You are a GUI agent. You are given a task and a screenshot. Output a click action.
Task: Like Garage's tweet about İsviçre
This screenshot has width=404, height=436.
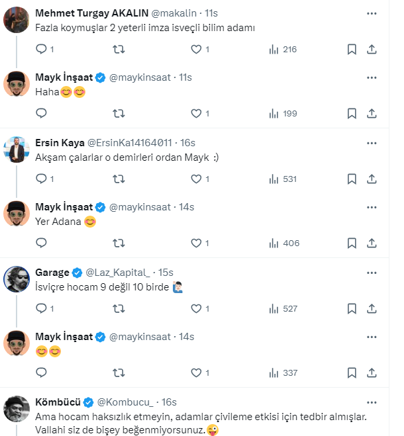[196, 308]
